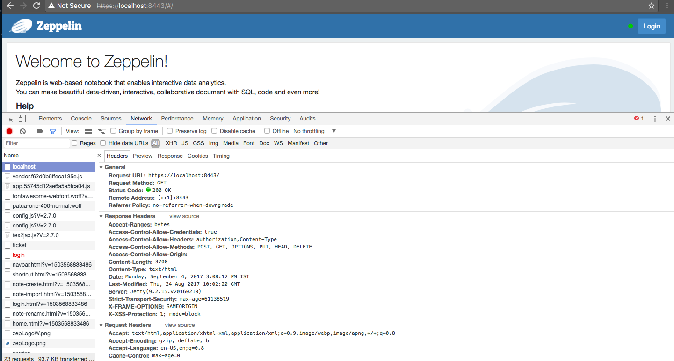The height and width of the screenshot is (361, 674).
Task: Click file icon next to zepLogo.png
Action: click(x=7, y=343)
